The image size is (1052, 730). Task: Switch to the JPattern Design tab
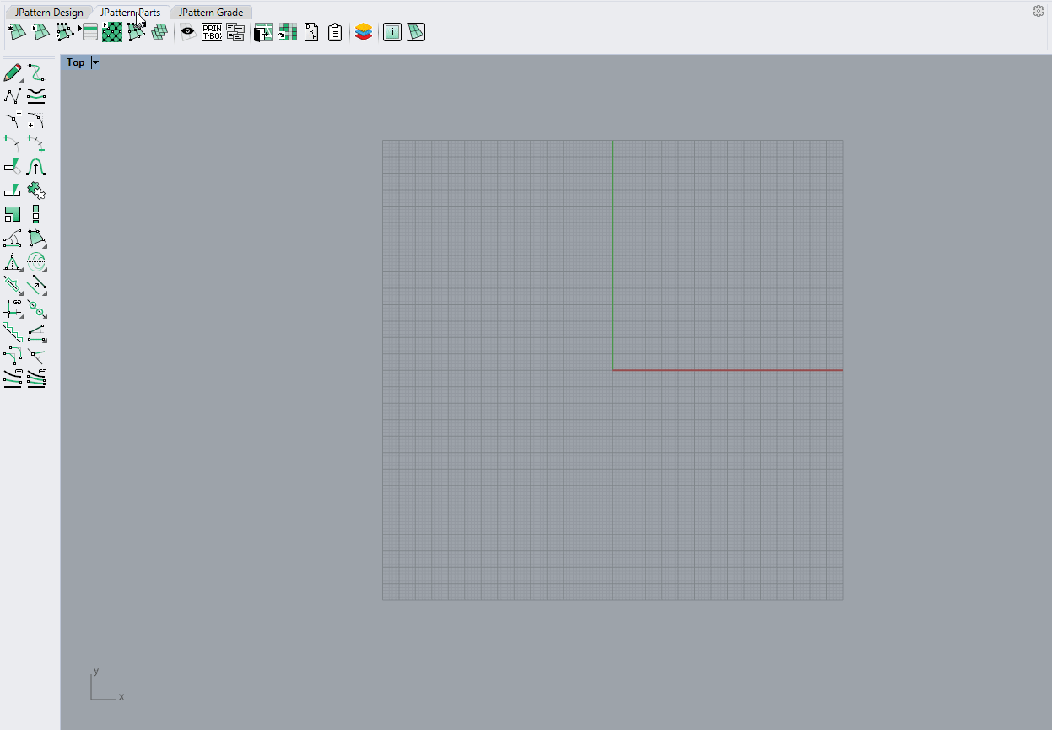point(49,13)
